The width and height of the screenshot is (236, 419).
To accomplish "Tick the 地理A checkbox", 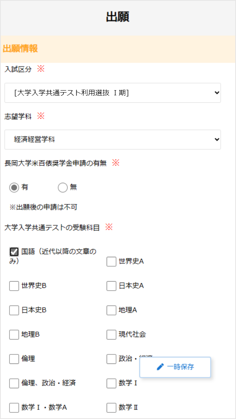I will [x=111, y=310].
